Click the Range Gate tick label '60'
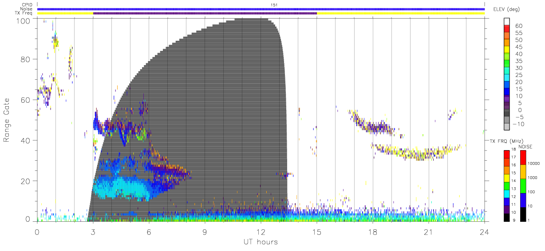Image resolution: width=545 pixels, height=251 pixels. pyautogui.click(x=25, y=100)
